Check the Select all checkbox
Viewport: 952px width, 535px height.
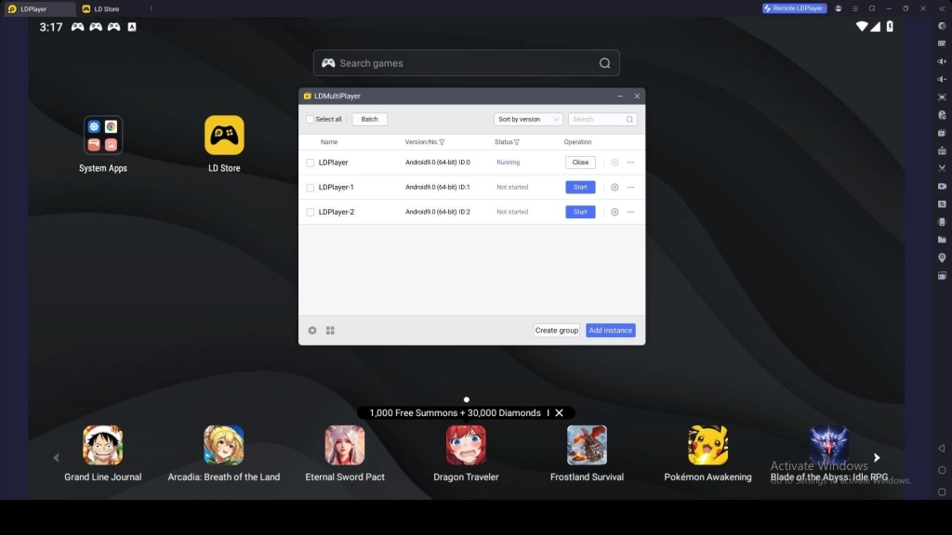[x=311, y=120]
